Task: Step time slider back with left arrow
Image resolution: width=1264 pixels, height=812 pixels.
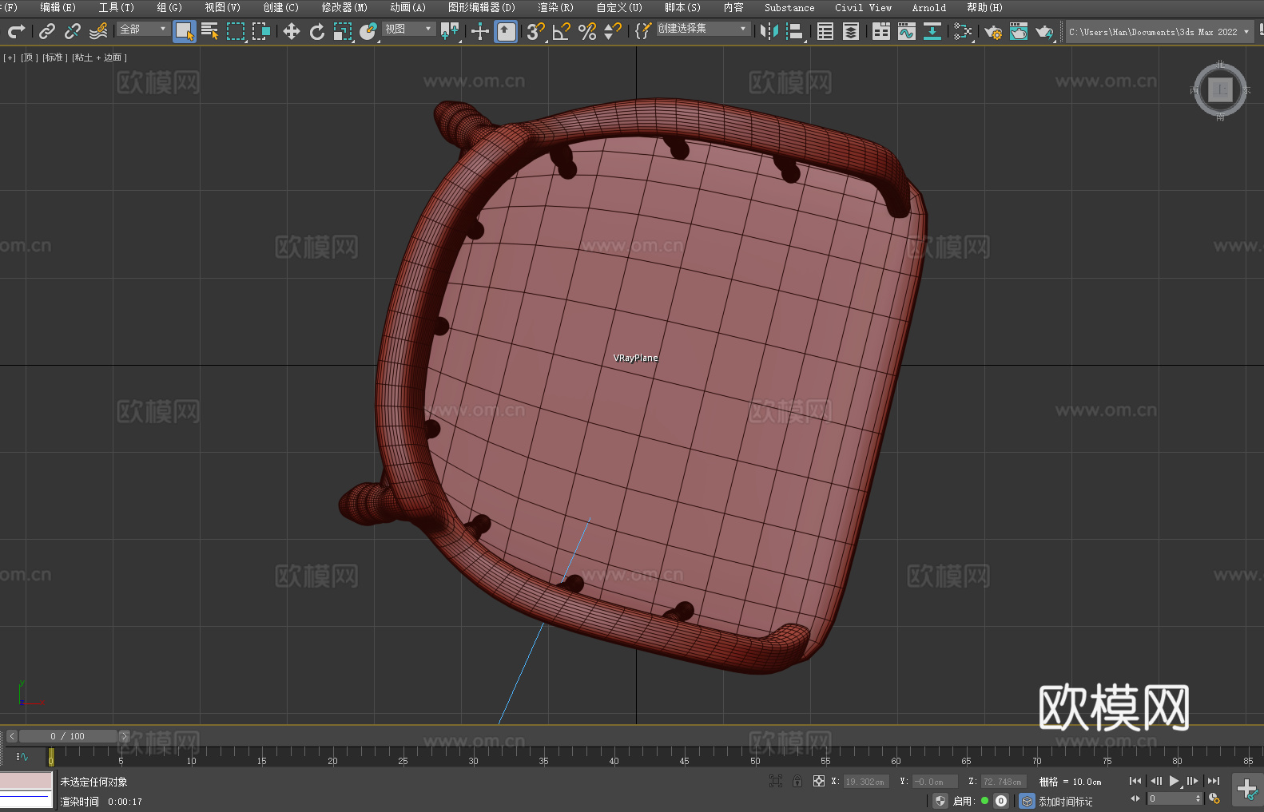Action: coord(11,736)
